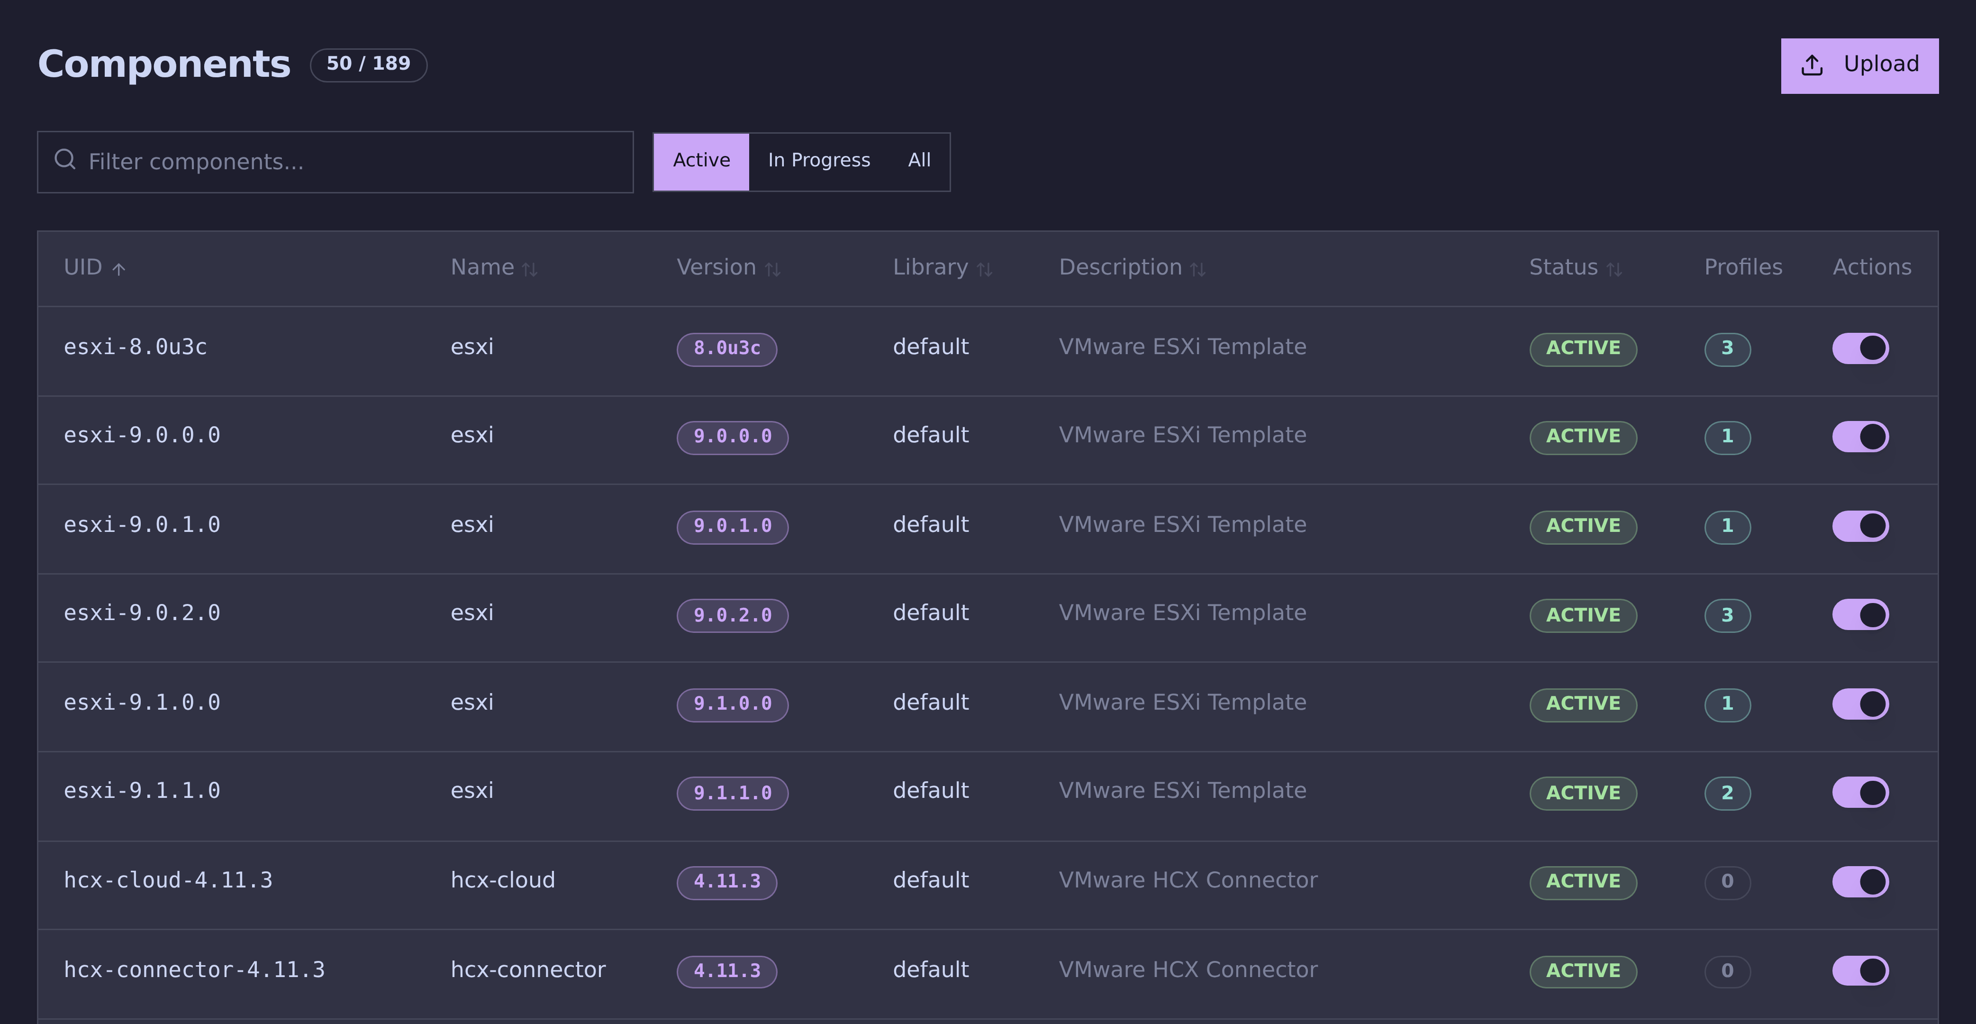Viewport: 1976px width, 1024px height.
Task: Click the Name column header
Action: click(482, 267)
